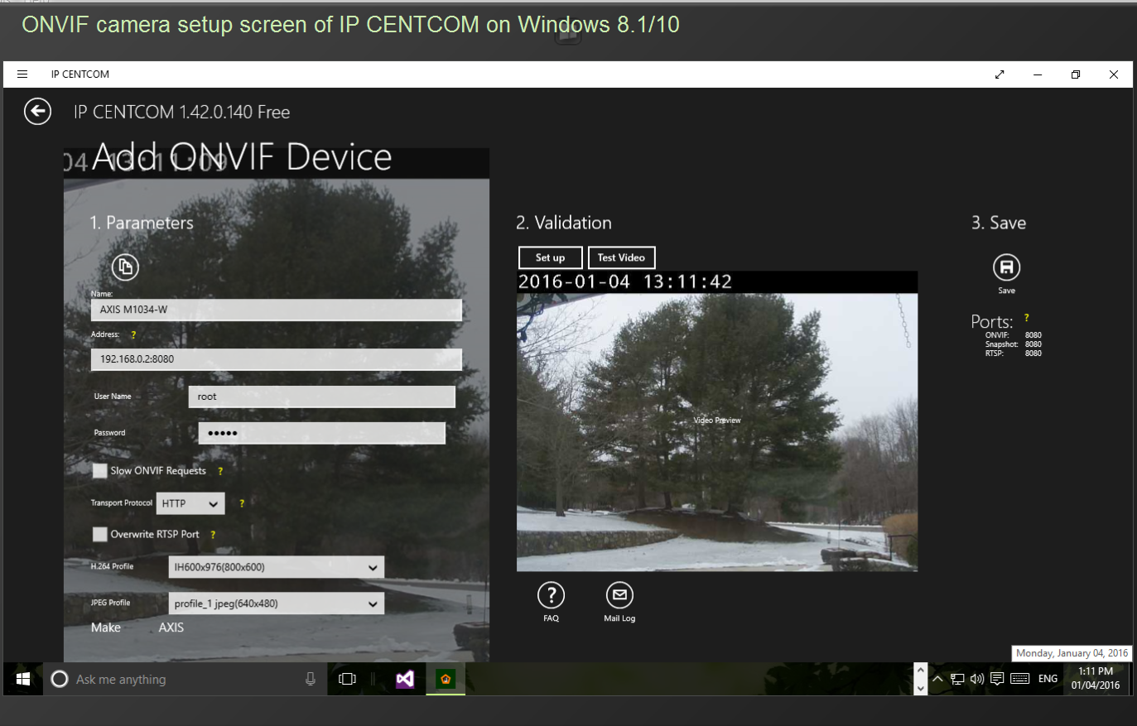Click the Save disk icon
1137x726 pixels.
[1006, 267]
